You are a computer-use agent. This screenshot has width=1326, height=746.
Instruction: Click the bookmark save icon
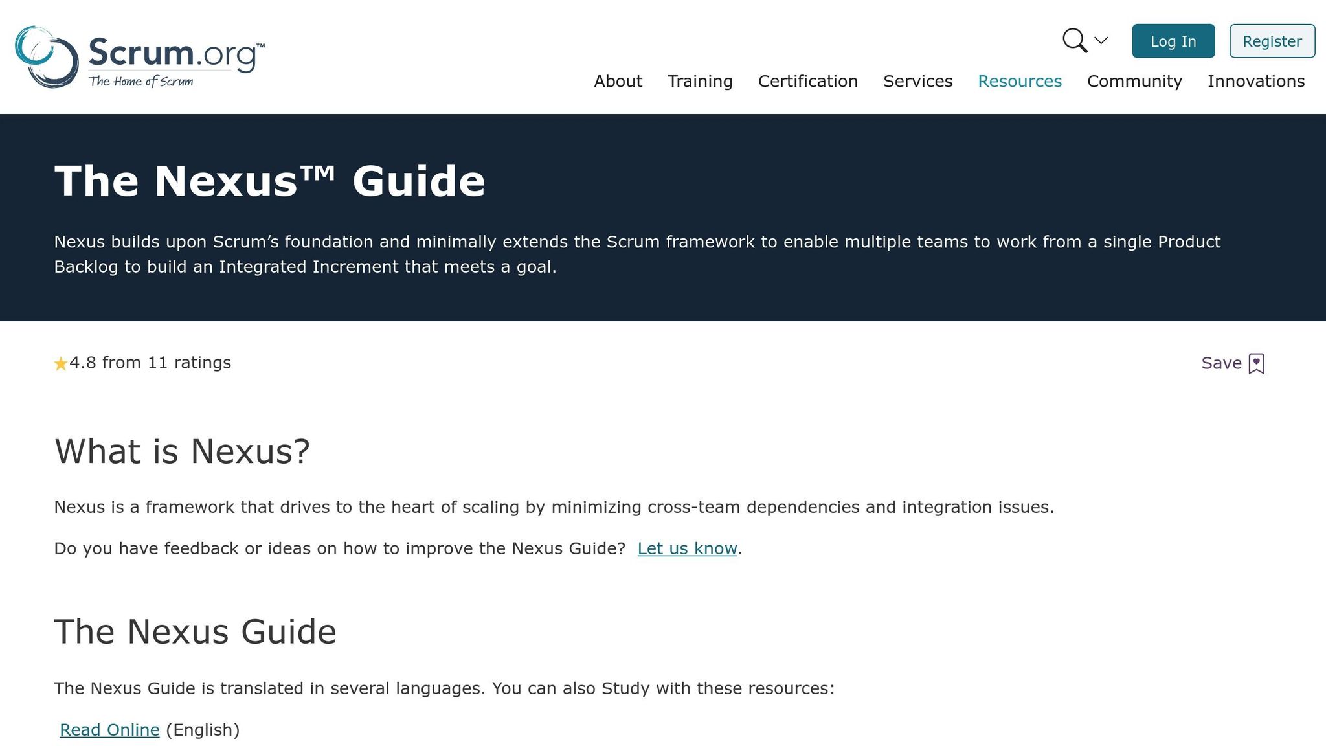1256,363
